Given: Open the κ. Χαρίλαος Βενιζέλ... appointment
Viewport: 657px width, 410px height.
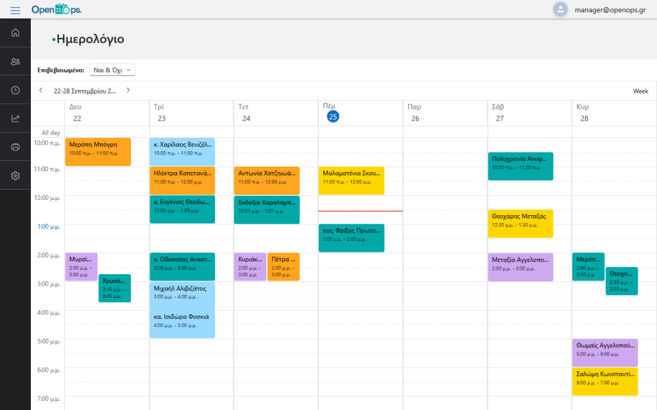Looking at the screenshot, I should point(183,152).
